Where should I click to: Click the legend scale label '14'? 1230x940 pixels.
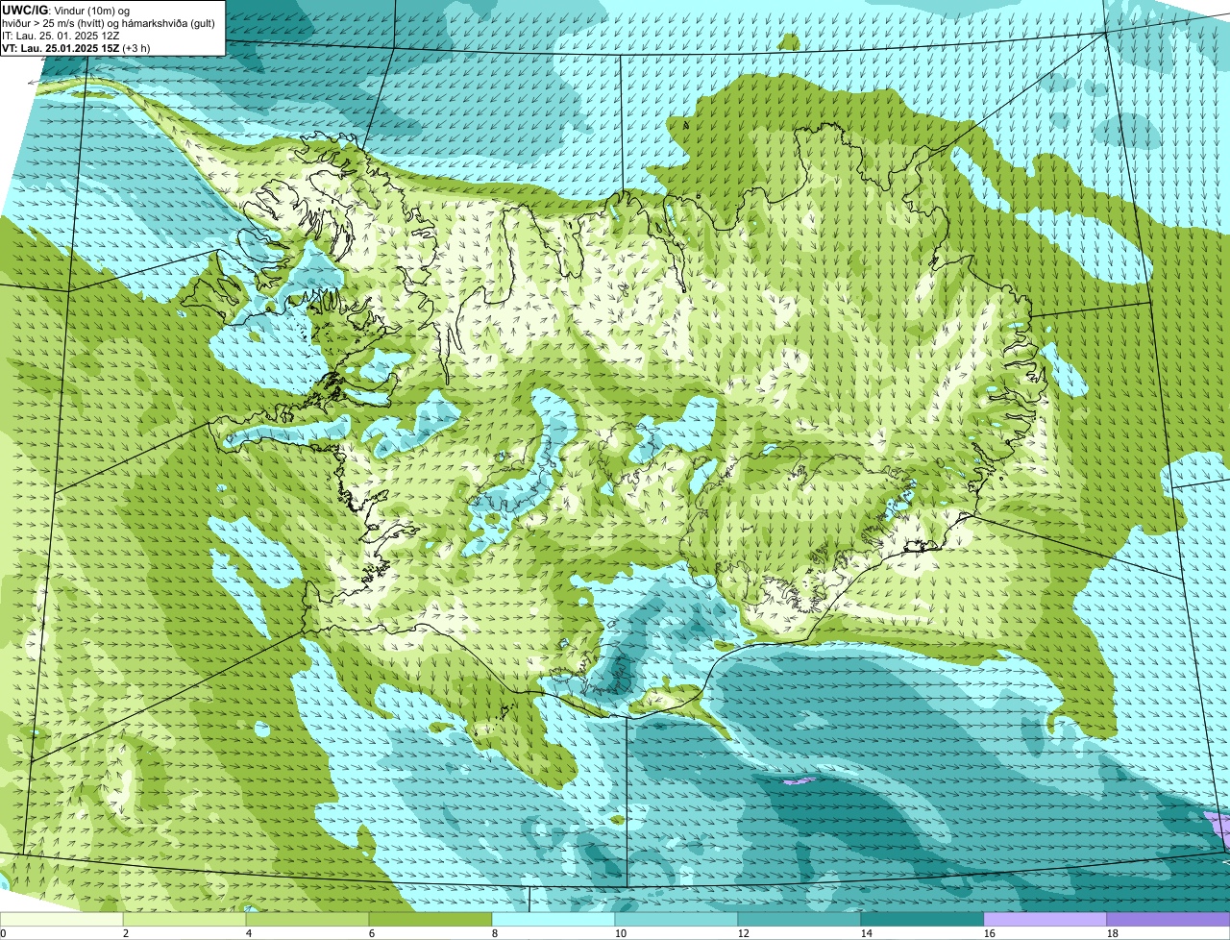coord(867,933)
